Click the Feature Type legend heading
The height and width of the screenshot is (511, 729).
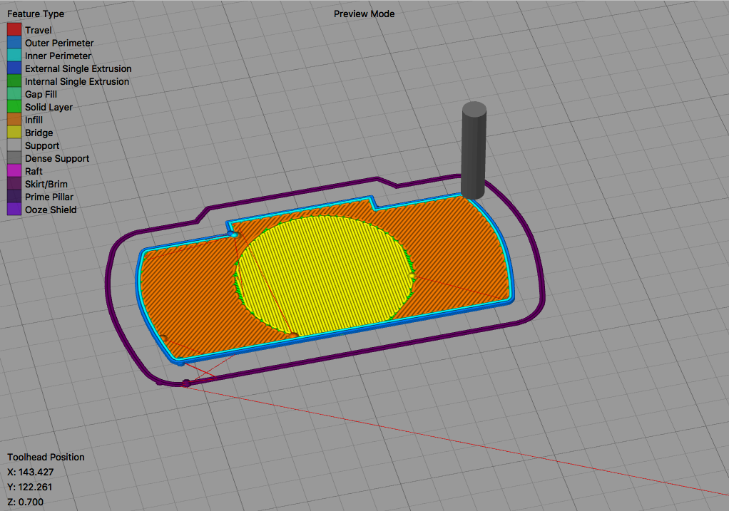coord(36,14)
